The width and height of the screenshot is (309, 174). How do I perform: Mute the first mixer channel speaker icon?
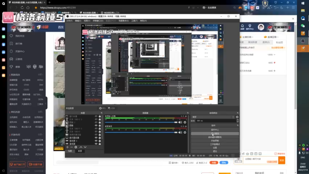tap(180, 122)
